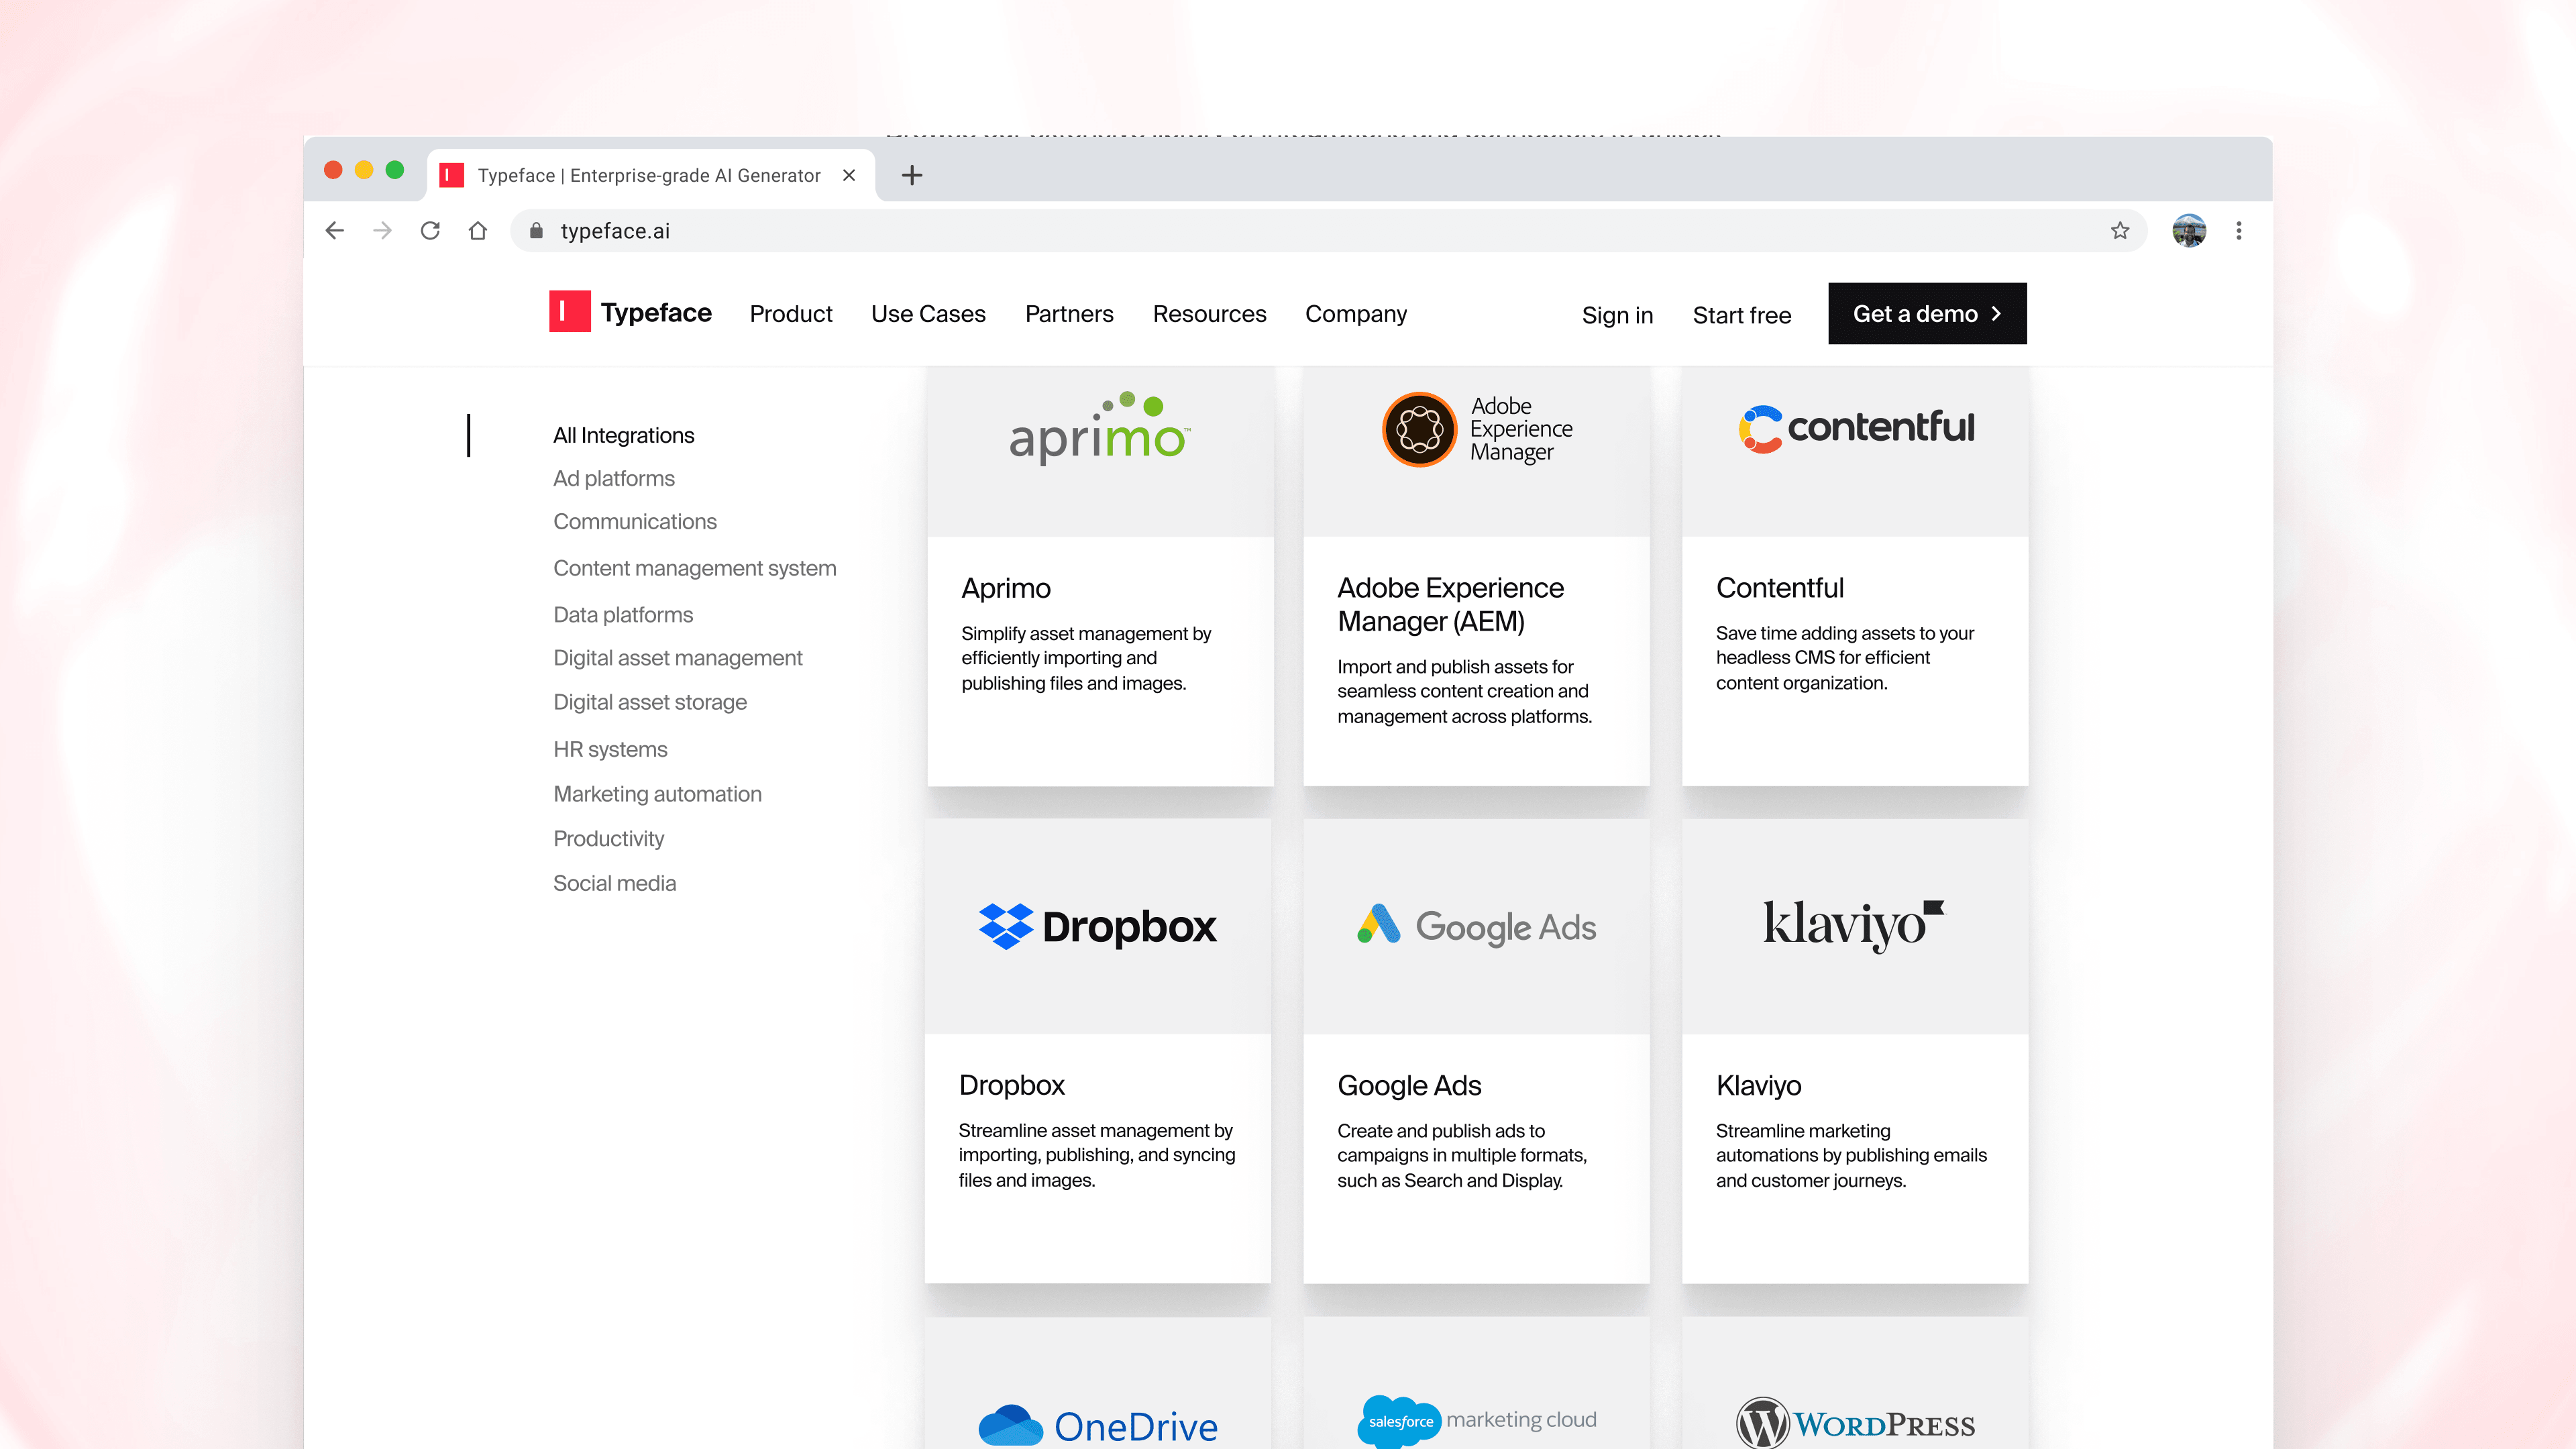Click the Adobe Experience Manager icon
Viewport: 2576px width, 1449px height.
point(1415,430)
